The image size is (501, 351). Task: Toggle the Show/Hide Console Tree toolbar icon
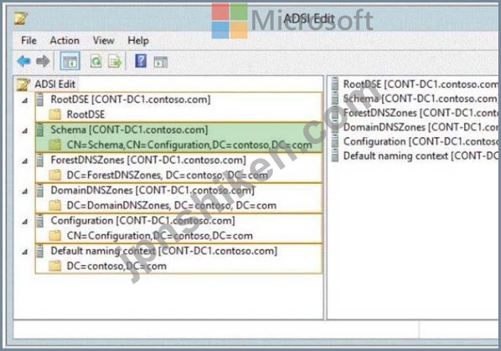click(70, 61)
